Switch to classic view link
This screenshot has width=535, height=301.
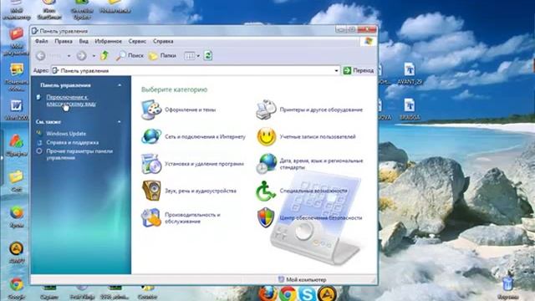[x=71, y=100]
